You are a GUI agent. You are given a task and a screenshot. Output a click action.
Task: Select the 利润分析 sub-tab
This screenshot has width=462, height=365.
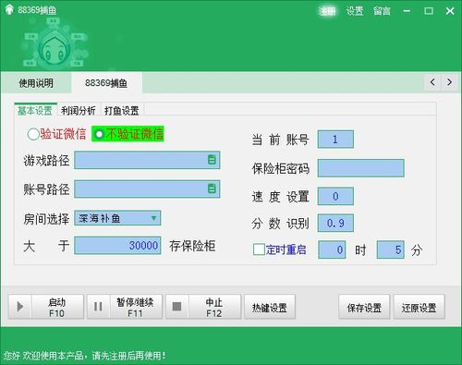click(79, 111)
